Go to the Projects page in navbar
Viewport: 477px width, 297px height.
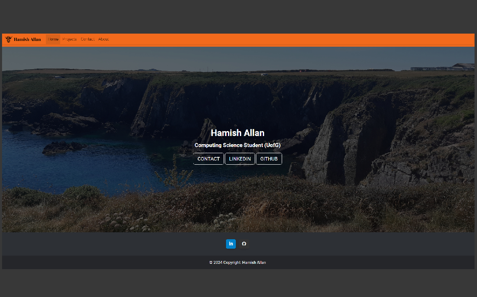pyautogui.click(x=70, y=39)
